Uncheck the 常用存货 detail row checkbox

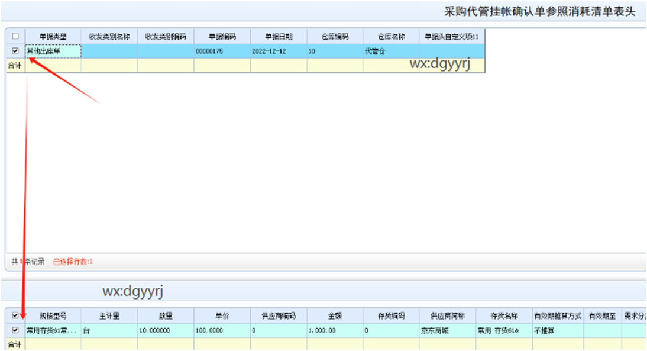(14, 330)
